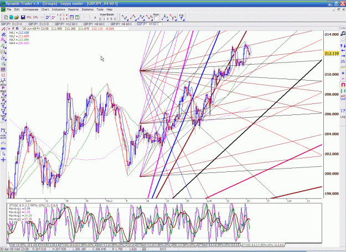The image size is (346, 252).
Task: Click the PDL toolbar button
Action: click(x=29, y=17)
